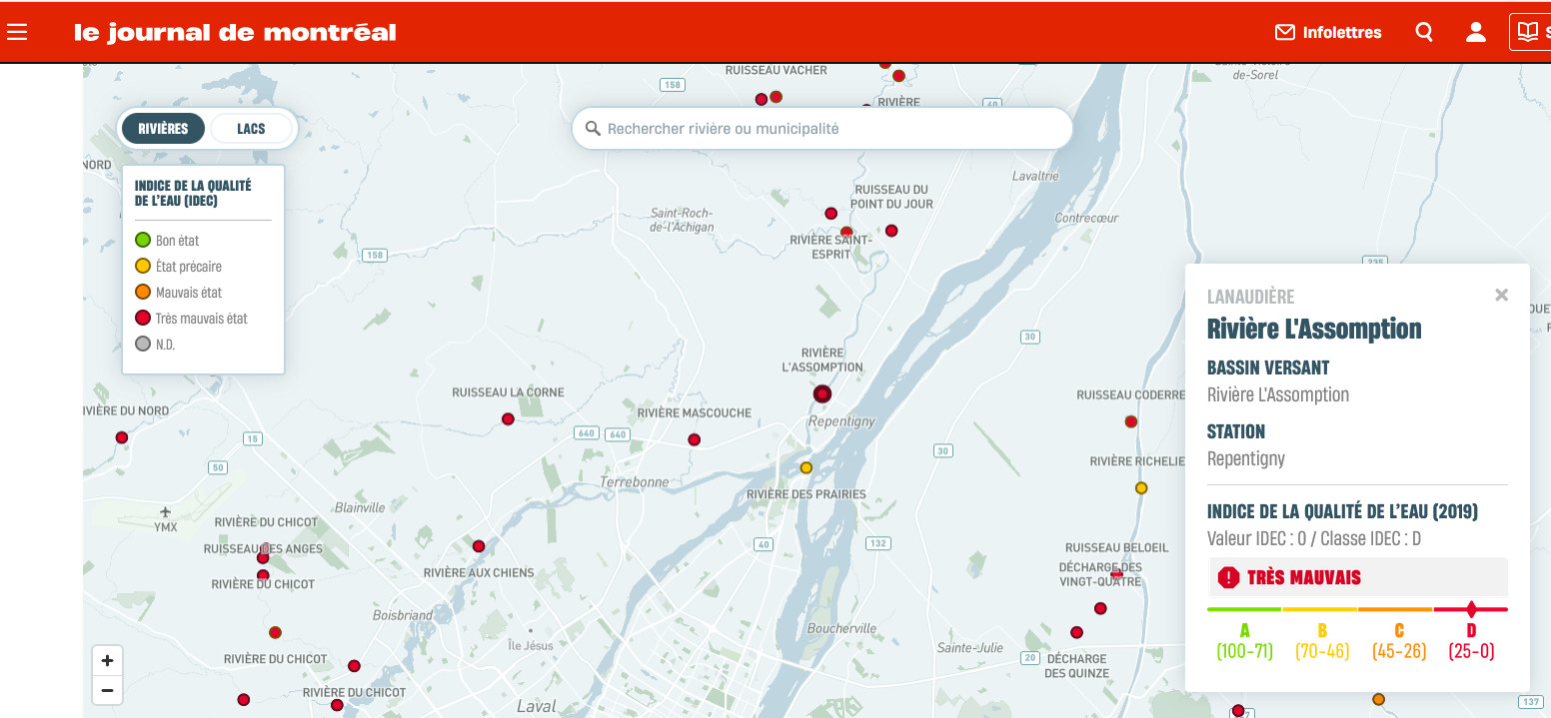
Task: Click the IDEC class D scale segment
Action: tap(1471, 609)
